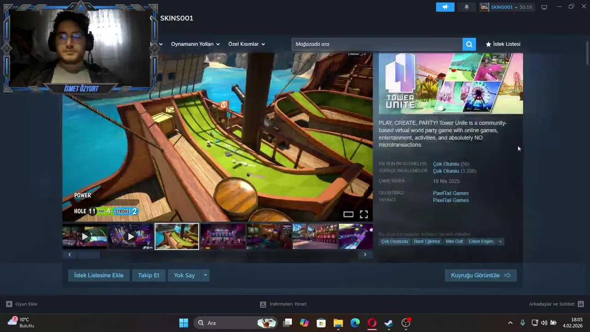Open Copilot from the taskbar
Screen dimensions: 590x332
pyautogui.click(x=304, y=323)
